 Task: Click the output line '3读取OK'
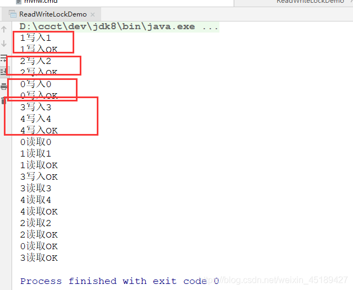point(38,257)
